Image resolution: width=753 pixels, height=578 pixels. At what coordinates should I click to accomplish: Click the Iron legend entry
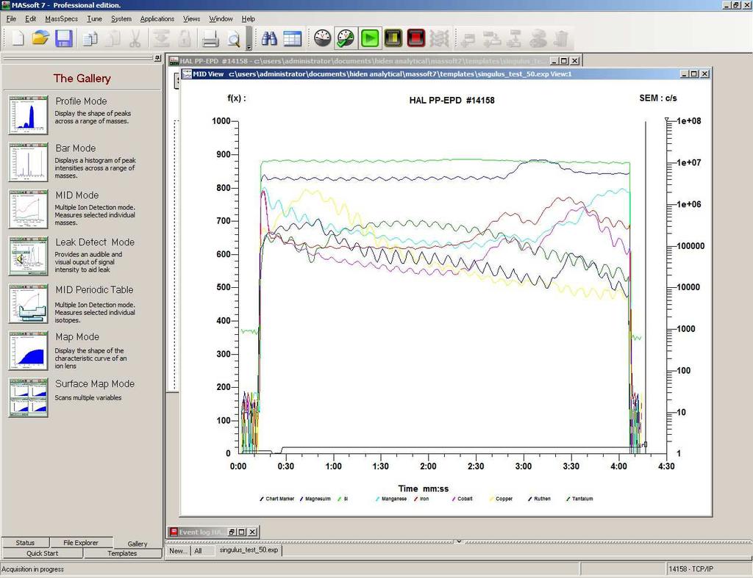[x=421, y=499]
